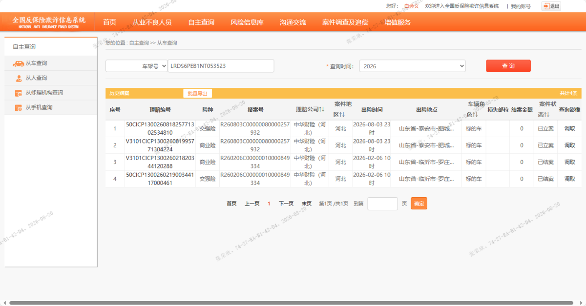586x306 pixels.
Task: Click the icon beside 从手机查询
Action: (19, 107)
